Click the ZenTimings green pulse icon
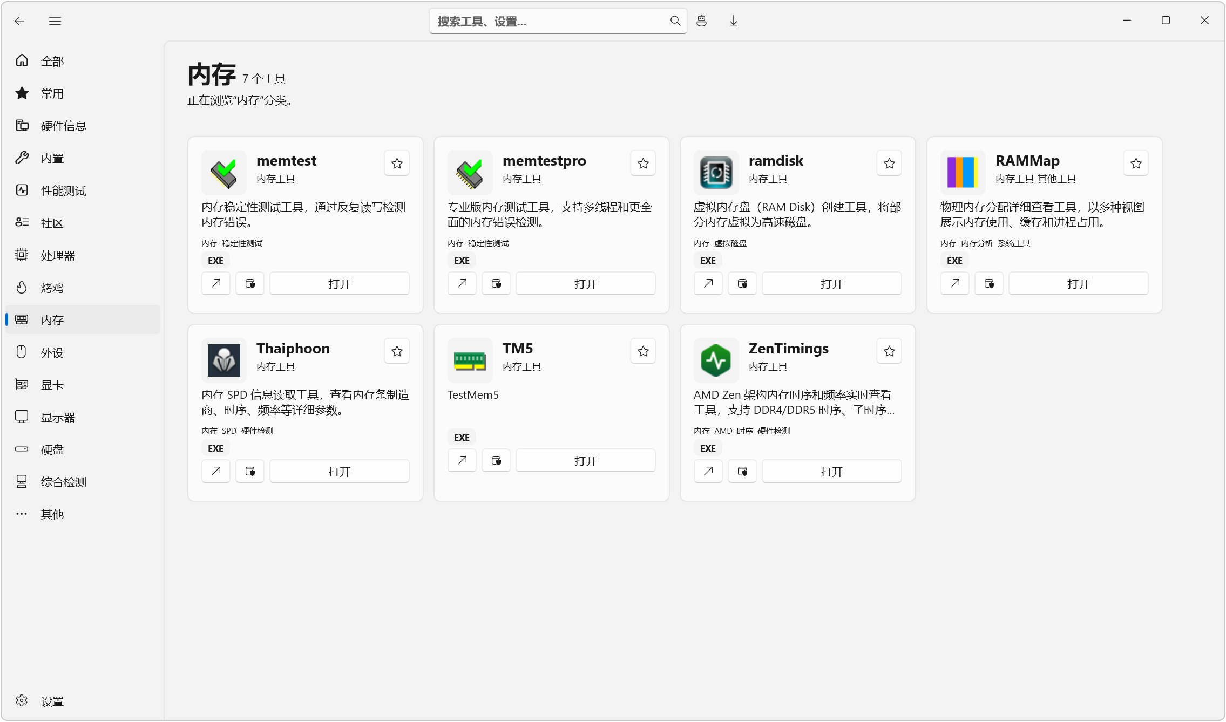 716,360
